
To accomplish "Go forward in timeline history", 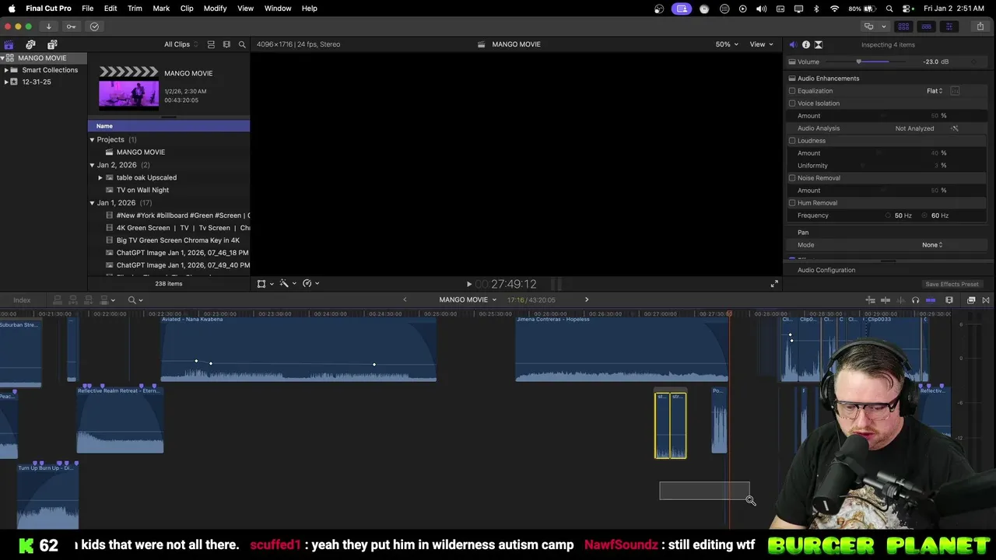I will [587, 299].
